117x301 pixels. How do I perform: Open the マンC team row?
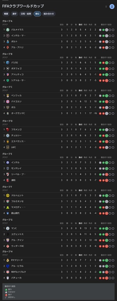point(59,228)
